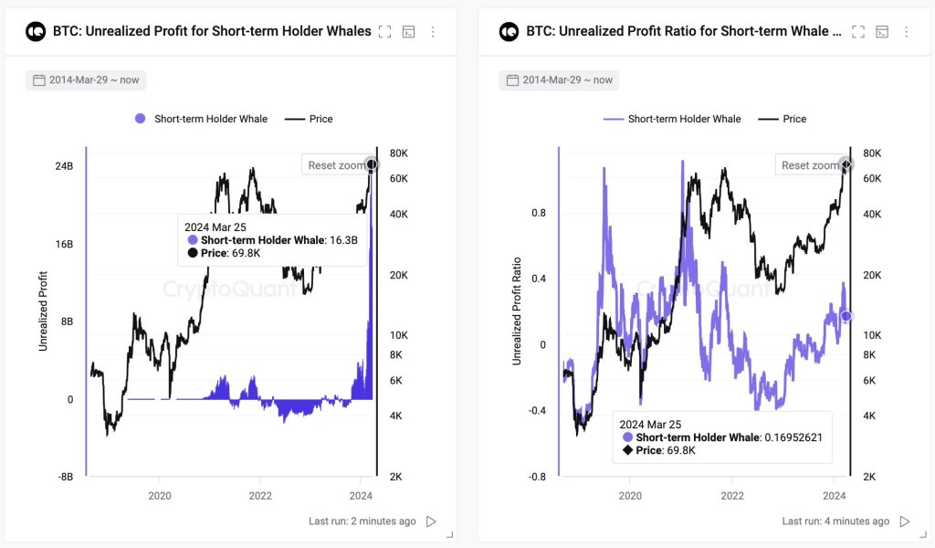Expand the Unrealized Profit Ratio chart to fullscreen
Image resolution: width=935 pixels, height=548 pixels.
(x=859, y=30)
